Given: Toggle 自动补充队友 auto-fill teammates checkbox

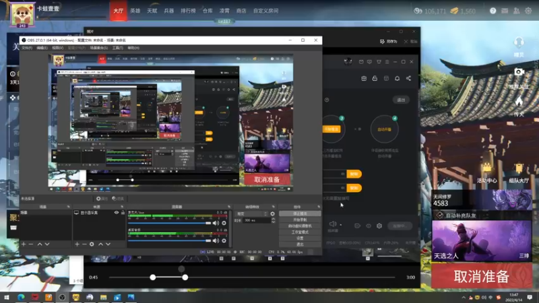Looking at the screenshot, I should (440, 215).
